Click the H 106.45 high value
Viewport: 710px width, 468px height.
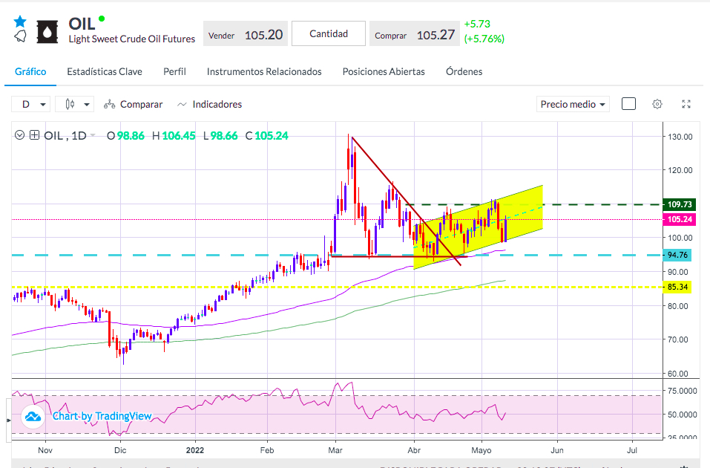pyautogui.click(x=174, y=136)
